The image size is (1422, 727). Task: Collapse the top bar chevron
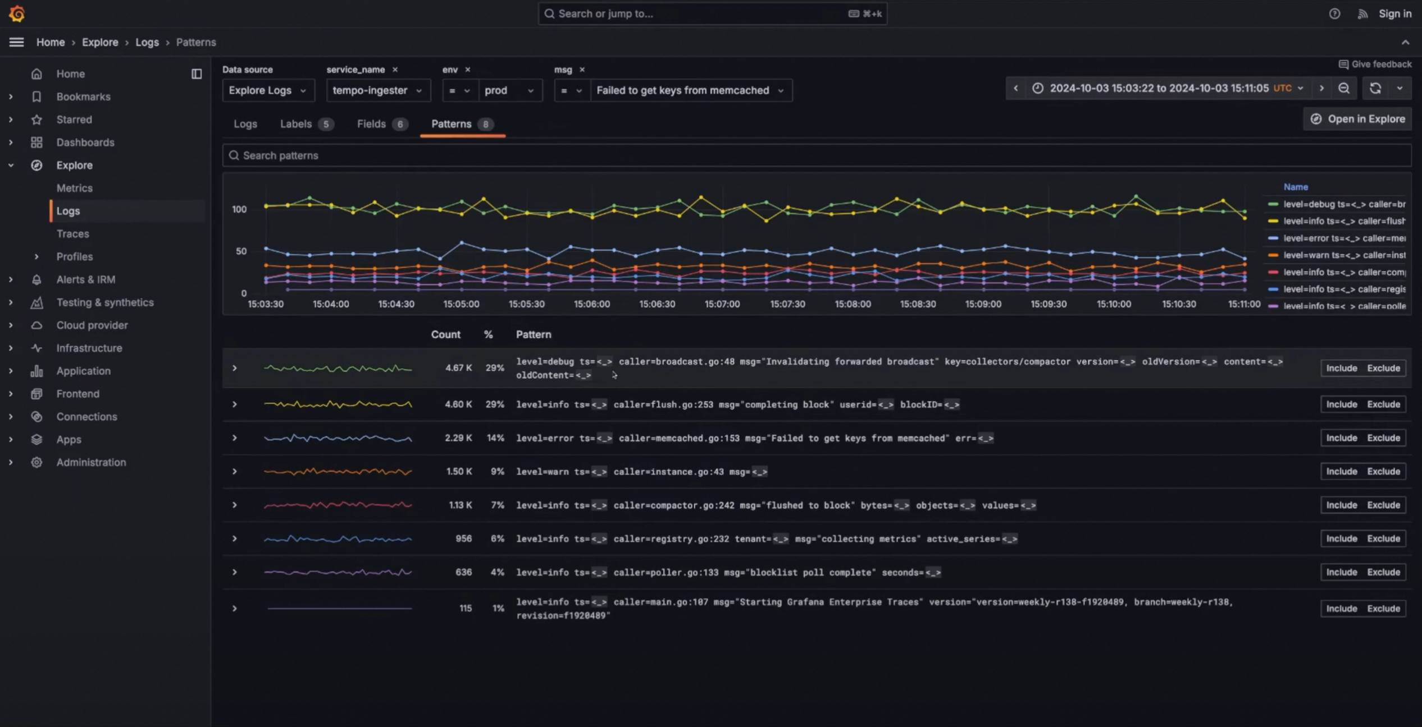point(1405,42)
